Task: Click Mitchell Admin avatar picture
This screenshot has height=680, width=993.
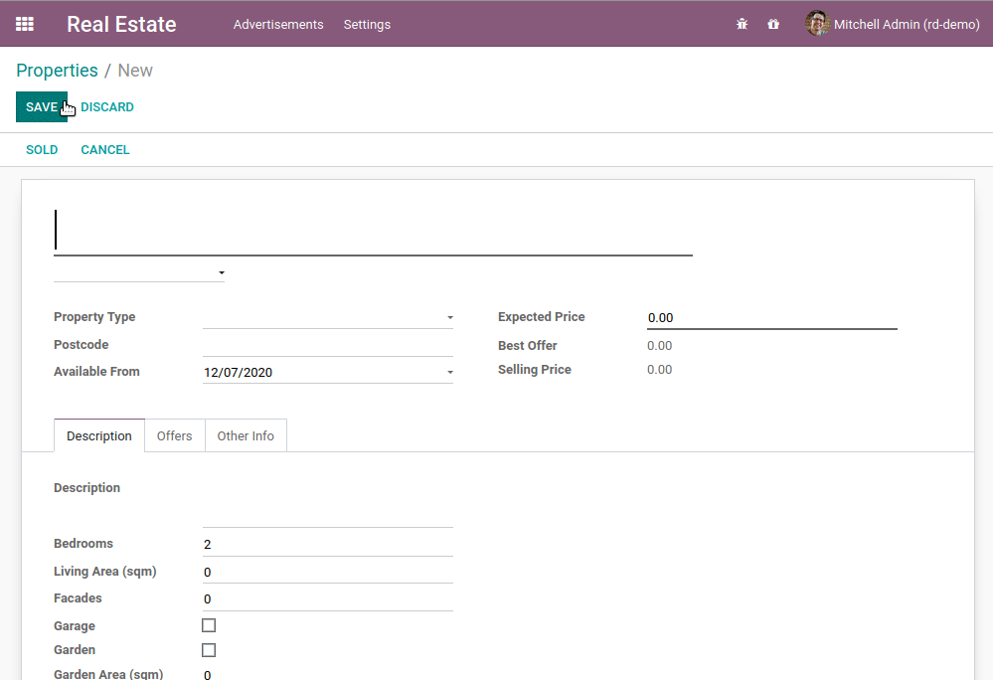Action: pyautogui.click(x=817, y=24)
